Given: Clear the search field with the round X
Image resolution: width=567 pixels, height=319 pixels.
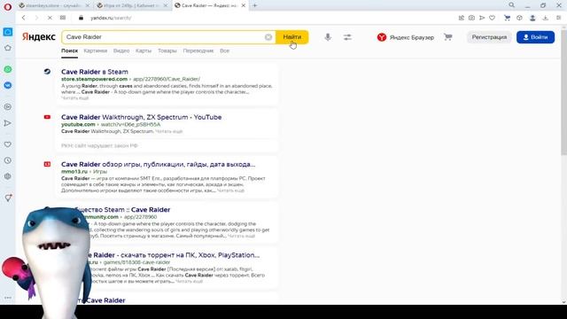Looking at the screenshot, I should pyautogui.click(x=268, y=37).
